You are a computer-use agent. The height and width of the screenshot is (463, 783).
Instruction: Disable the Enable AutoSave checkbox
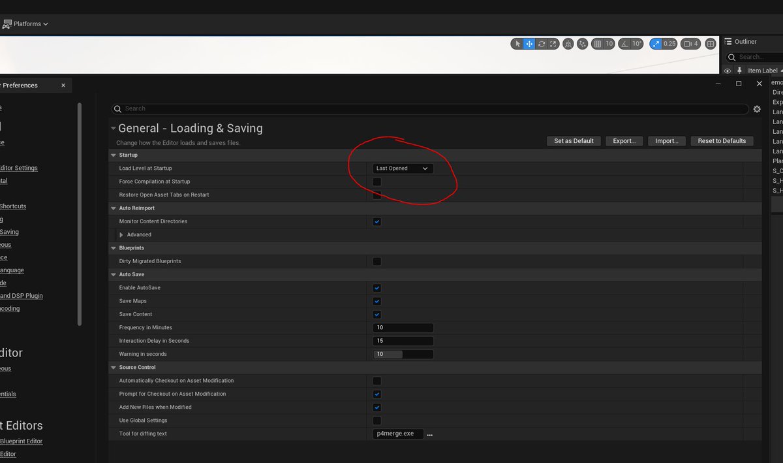377,288
